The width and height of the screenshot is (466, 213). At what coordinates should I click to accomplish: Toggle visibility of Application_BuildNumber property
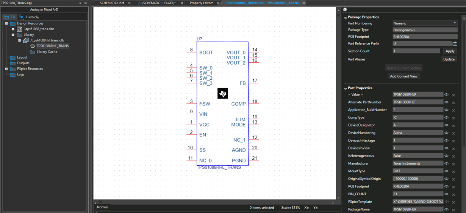pos(447,110)
